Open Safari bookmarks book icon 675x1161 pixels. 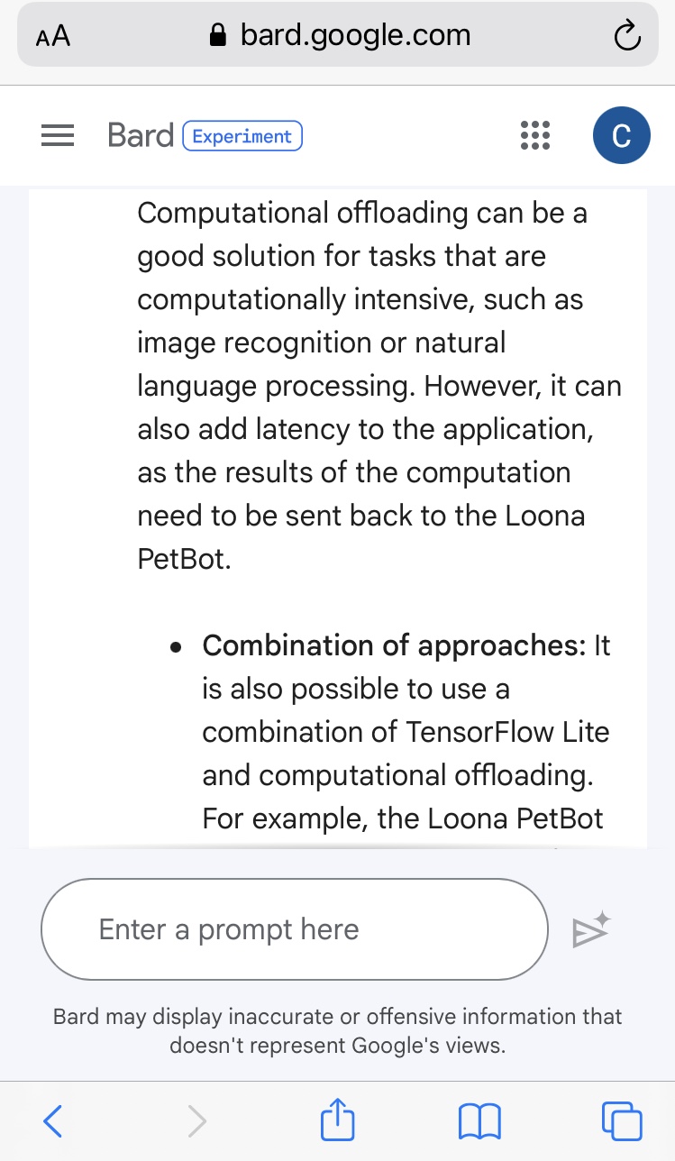pyautogui.click(x=479, y=1120)
